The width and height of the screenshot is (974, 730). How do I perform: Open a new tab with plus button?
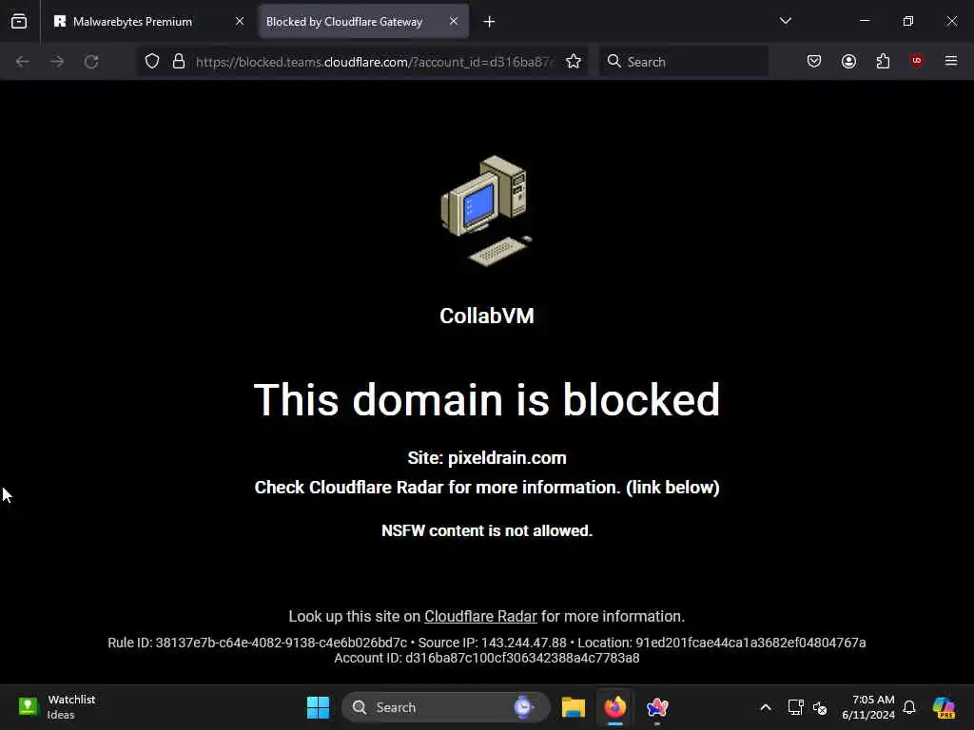click(490, 22)
